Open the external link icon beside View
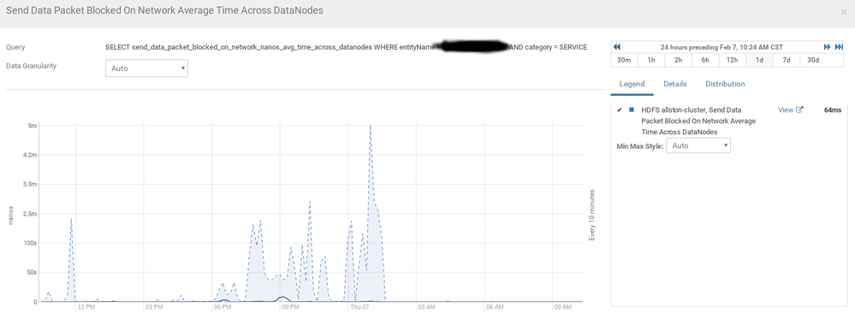 point(800,109)
